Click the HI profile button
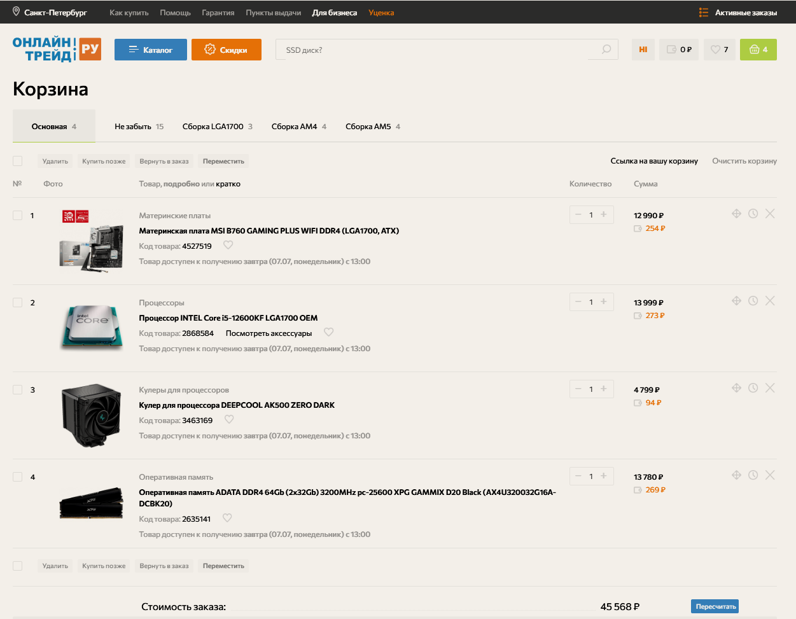The image size is (796, 619). (643, 50)
